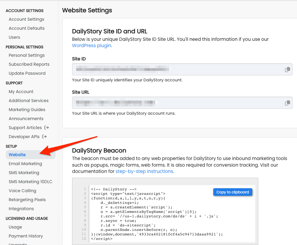View Marketing Guides
The image size is (297, 245).
click(x=27, y=110)
